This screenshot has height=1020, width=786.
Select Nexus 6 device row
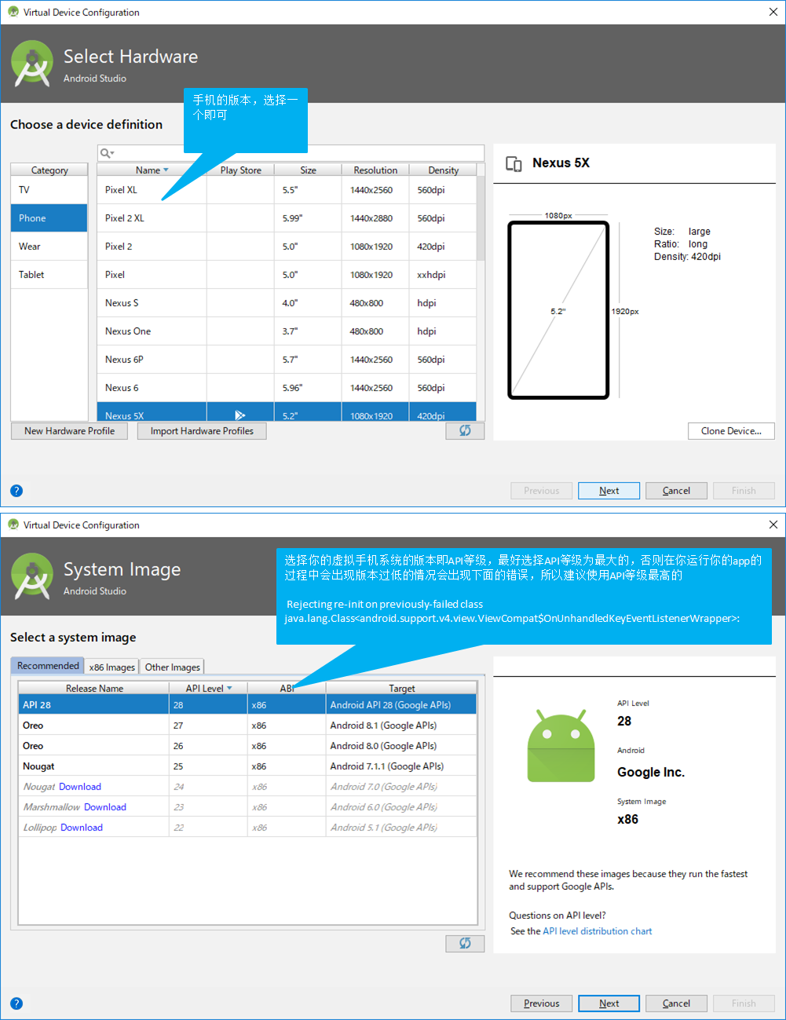click(x=287, y=388)
